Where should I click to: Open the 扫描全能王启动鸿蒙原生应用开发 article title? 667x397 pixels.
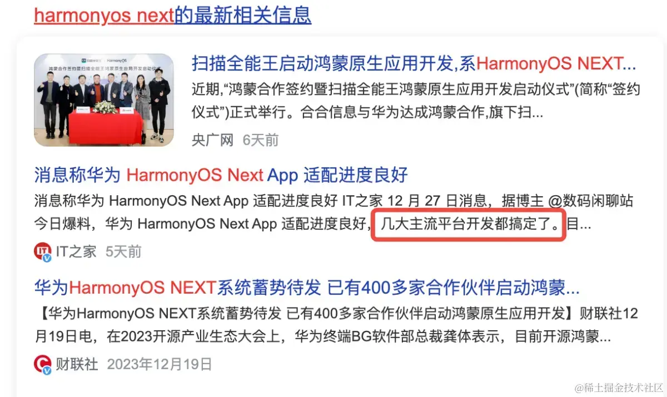click(414, 64)
